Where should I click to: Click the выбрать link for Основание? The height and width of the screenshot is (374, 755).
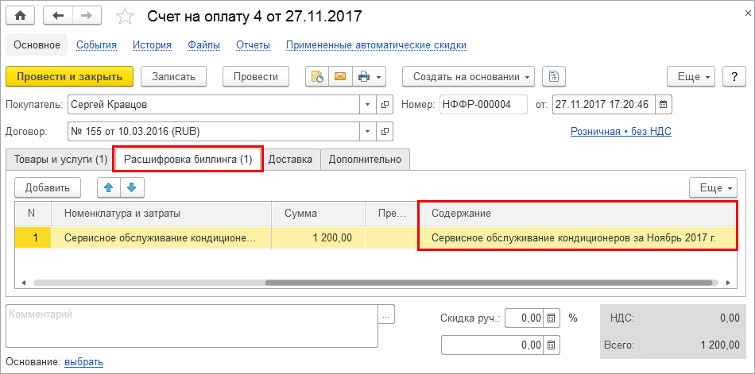(83, 361)
